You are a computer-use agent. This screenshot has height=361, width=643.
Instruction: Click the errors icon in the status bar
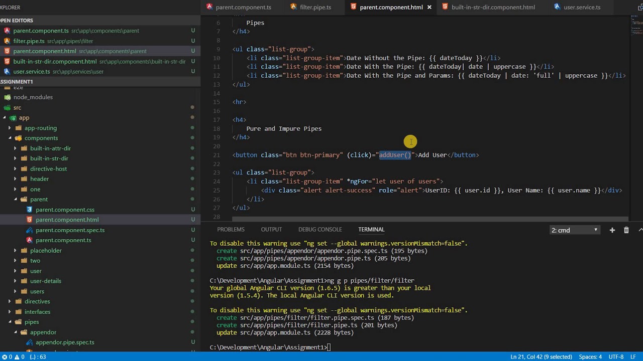coord(4,357)
